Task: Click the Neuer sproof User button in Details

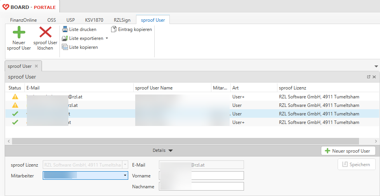Action: tap(348, 151)
